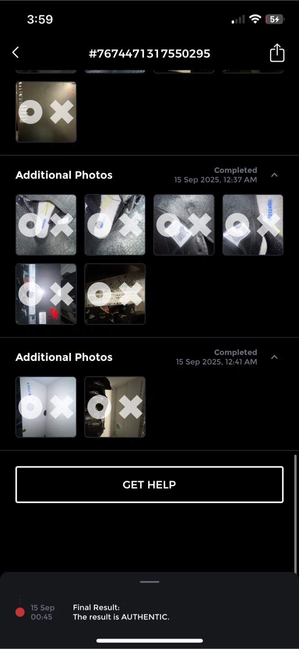Click the vertical scrollbar on right edge

pyautogui.click(x=295, y=514)
